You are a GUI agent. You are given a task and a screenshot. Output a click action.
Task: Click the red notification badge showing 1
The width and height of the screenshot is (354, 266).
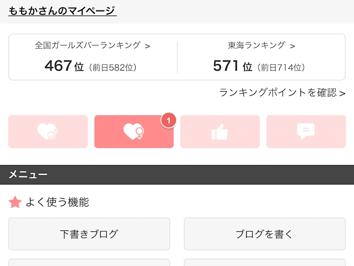[x=169, y=121]
